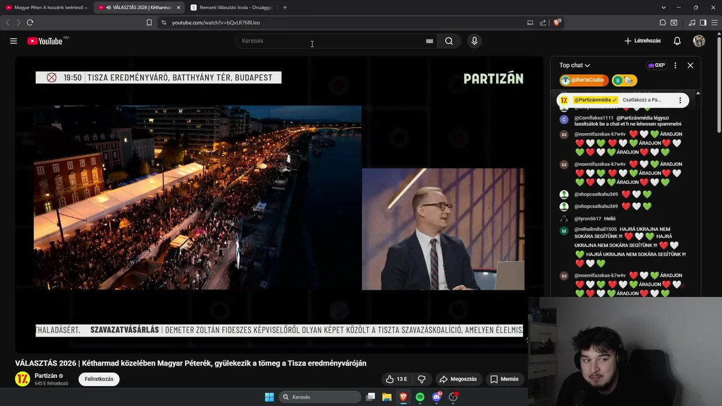Click the Brave icon on the taskbar

pyautogui.click(x=403, y=397)
